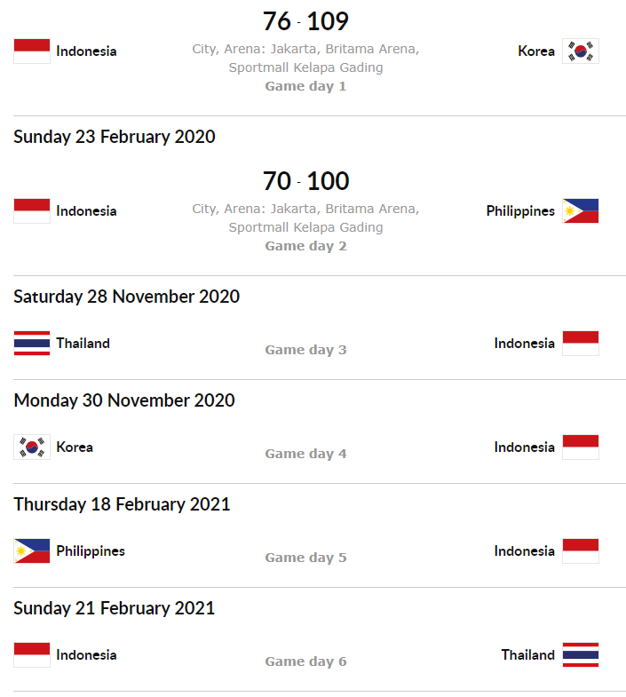The height and width of the screenshot is (697, 626).
Task: Click Indonesia flag in Game day 6 match
Action: click(32, 654)
